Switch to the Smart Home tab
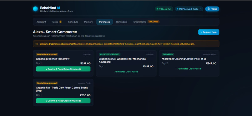252x116 pixels. pyautogui.click(x=146, y=22)
